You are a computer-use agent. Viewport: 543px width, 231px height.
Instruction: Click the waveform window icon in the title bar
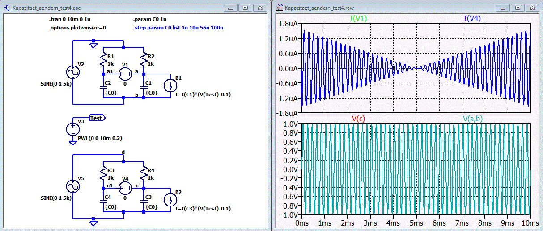[x=280, y=8]
